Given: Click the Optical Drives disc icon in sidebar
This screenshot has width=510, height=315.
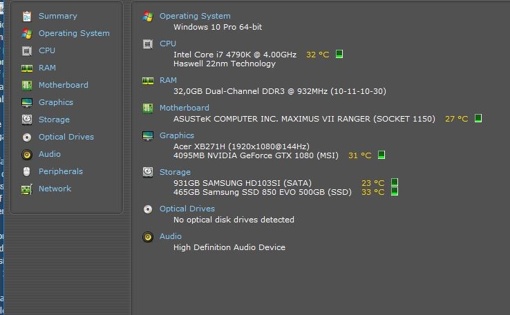Looking at the screenshot, I should coord(27,137).
